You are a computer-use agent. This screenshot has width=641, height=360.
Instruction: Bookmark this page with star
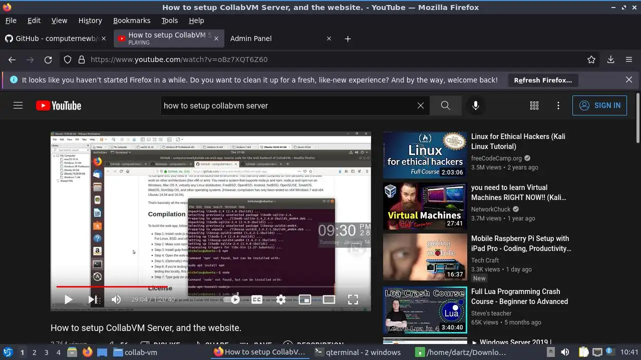pos(591,59)
